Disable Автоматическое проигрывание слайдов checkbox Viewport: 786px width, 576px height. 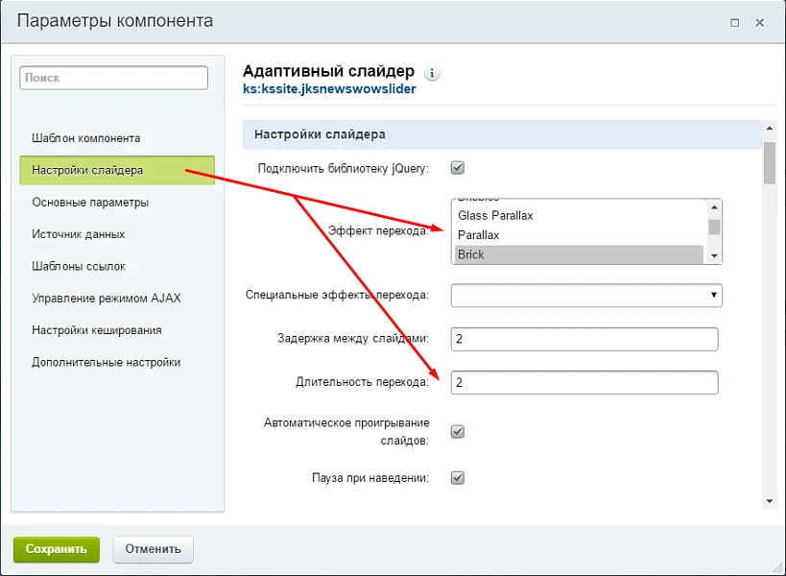point(458,432)
